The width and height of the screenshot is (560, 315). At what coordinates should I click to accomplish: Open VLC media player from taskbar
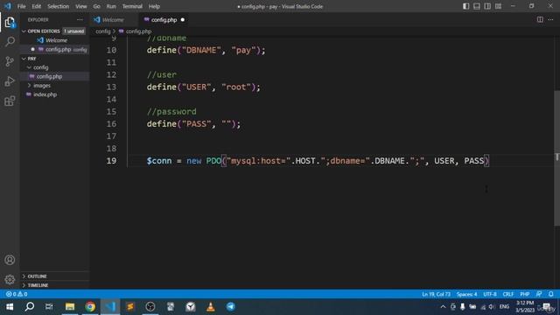211,306
